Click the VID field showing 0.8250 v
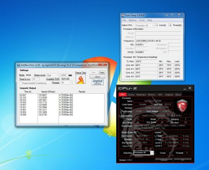 141,45
